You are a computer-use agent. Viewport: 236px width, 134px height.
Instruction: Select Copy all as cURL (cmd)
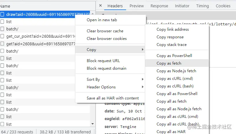click(177, 117)
